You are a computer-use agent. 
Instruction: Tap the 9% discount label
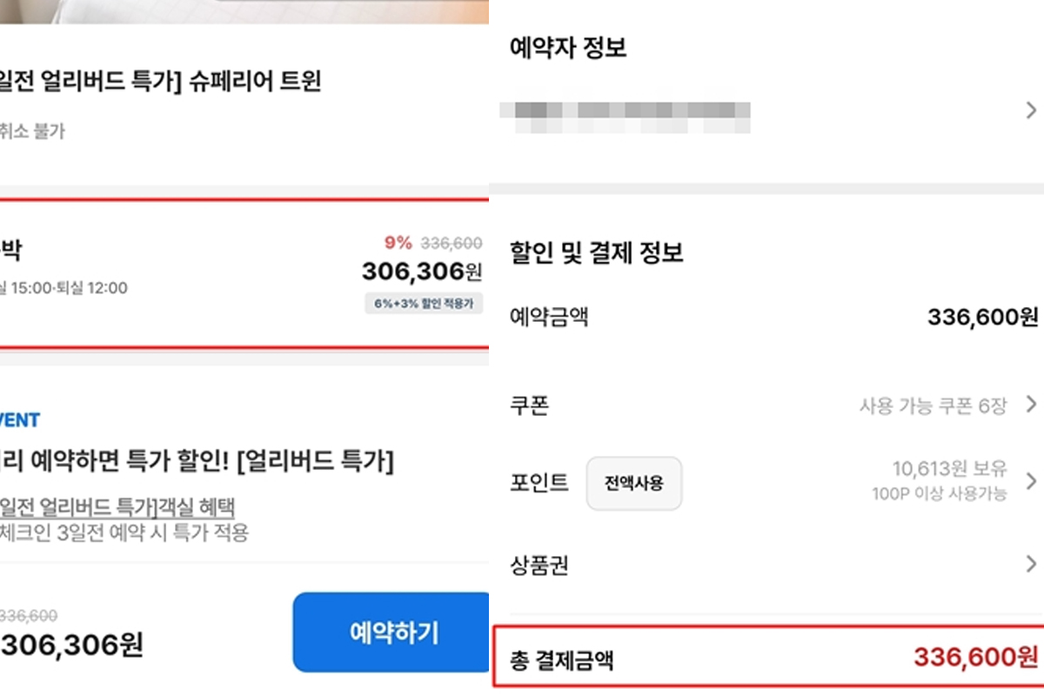[398, 243]
